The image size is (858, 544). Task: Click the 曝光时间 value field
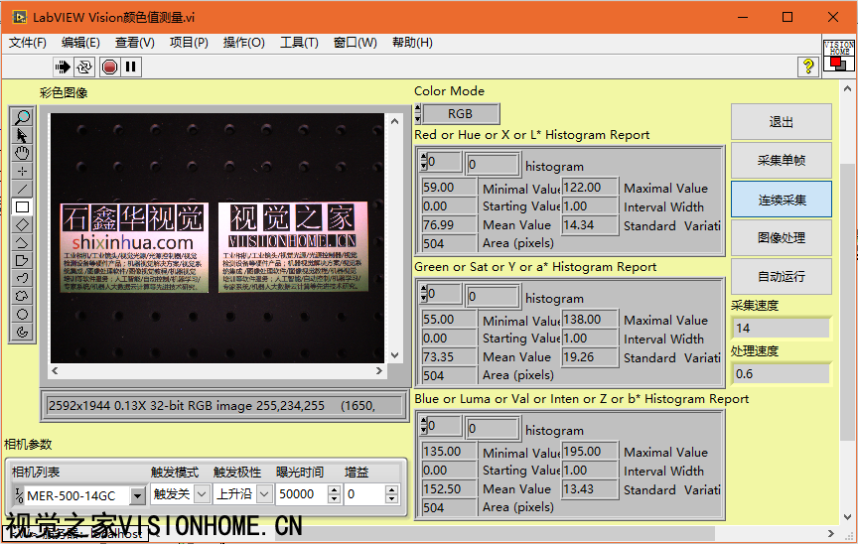[304, 493]
